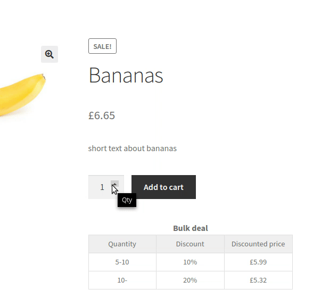Screen dimensions: 313x298
Task: Click the Discount column header
Action: pyautogui.click(x=190, y=244)
